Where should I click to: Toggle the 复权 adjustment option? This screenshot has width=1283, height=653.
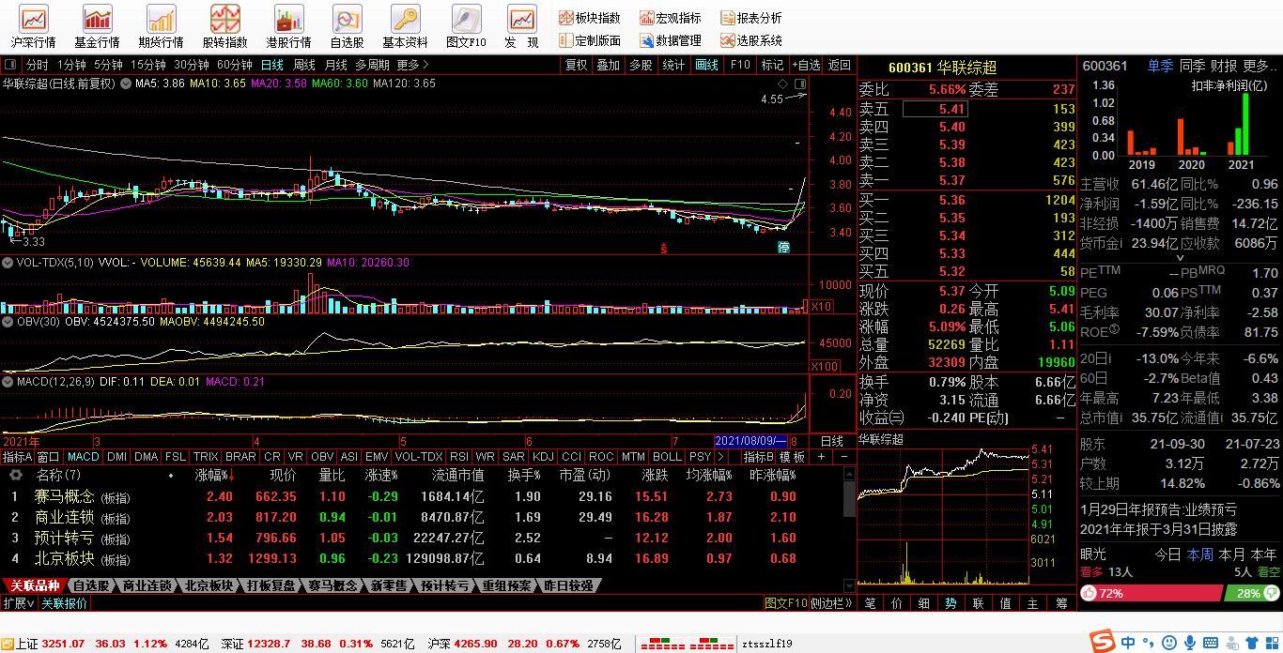[576, 65]
